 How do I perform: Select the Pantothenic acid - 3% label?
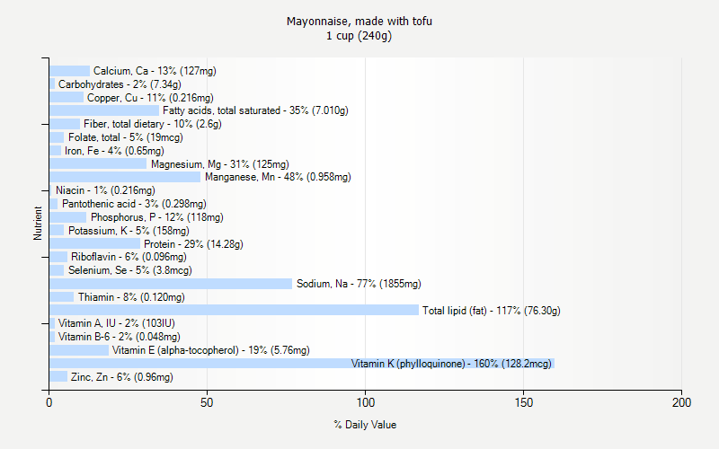tap(134, 204)
